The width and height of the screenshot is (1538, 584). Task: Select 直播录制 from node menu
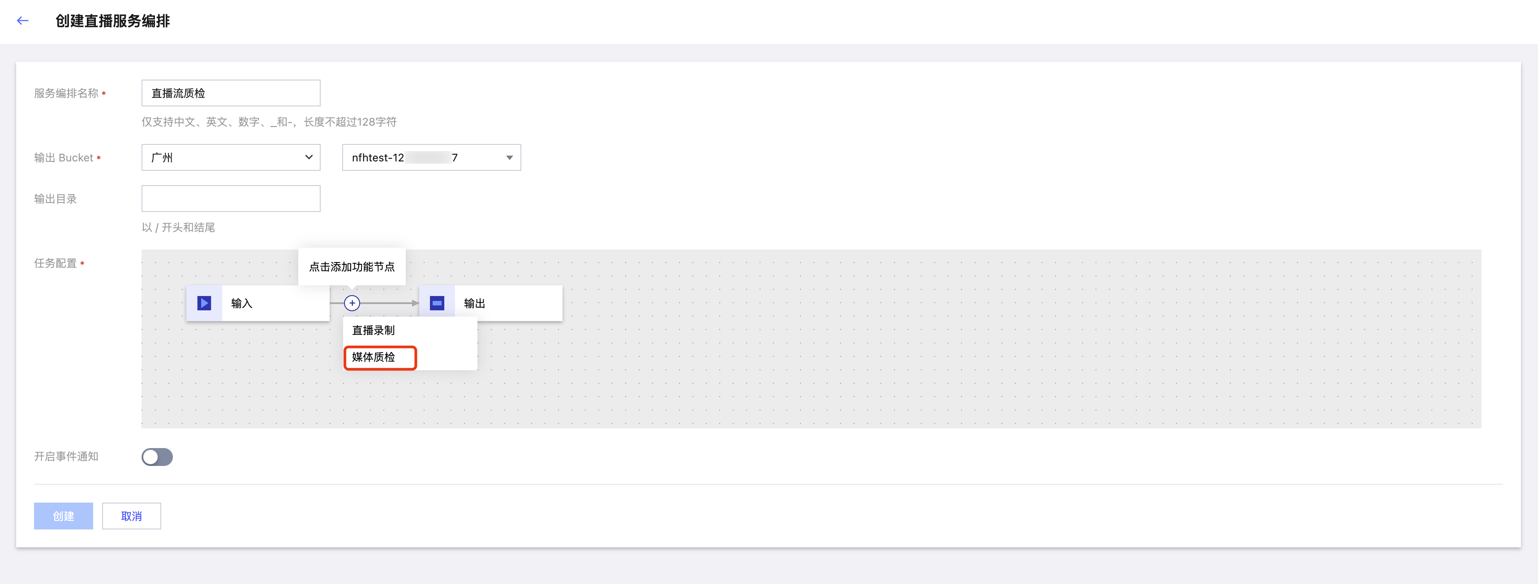pos(374,330)
